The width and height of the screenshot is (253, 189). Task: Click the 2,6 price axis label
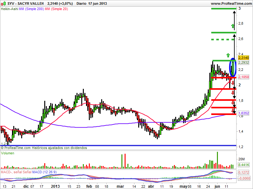[x=241, y=39]
